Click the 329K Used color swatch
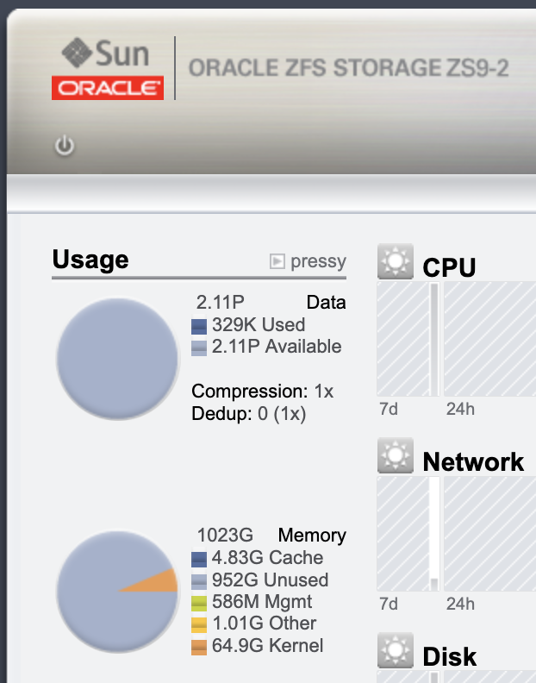536x683 pixels. [199, 326]
